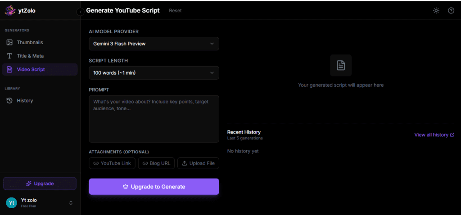Click the Yt avatar circle
The width and height of the screenshot is (461, 215).
coord(11,203)
